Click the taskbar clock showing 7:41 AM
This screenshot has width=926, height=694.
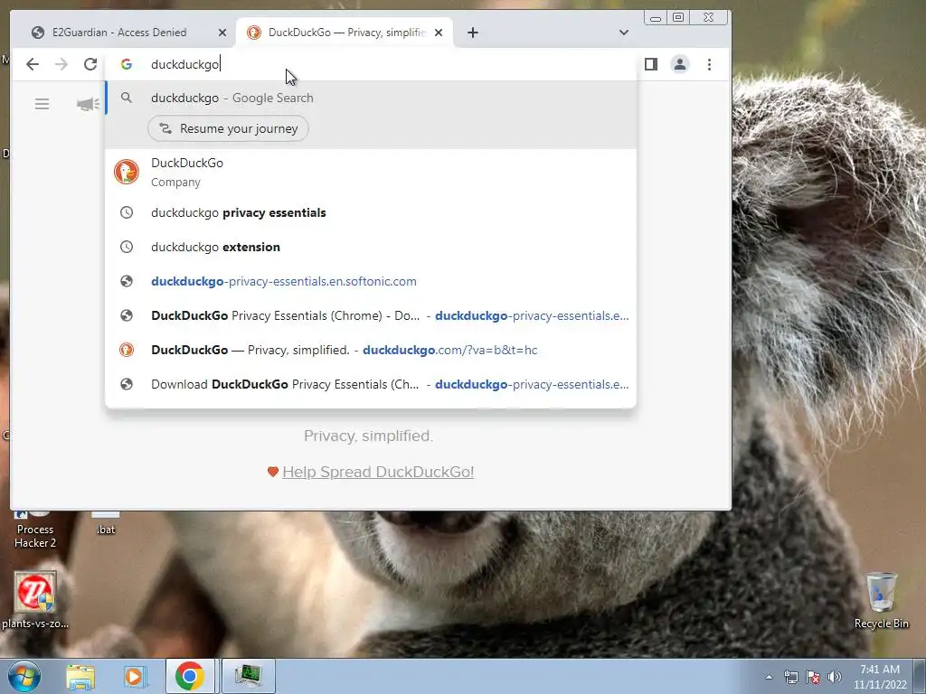click(x=879, y=677)
